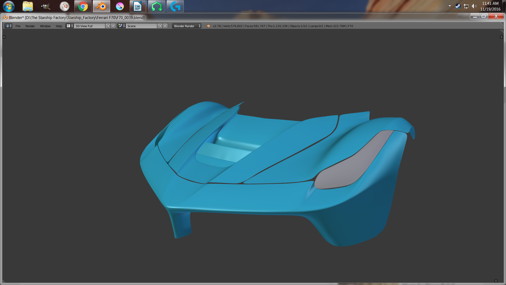Viewport: 506px width, 285px height.
Task: Add a new scene
Action: click(x=160, y=26)
